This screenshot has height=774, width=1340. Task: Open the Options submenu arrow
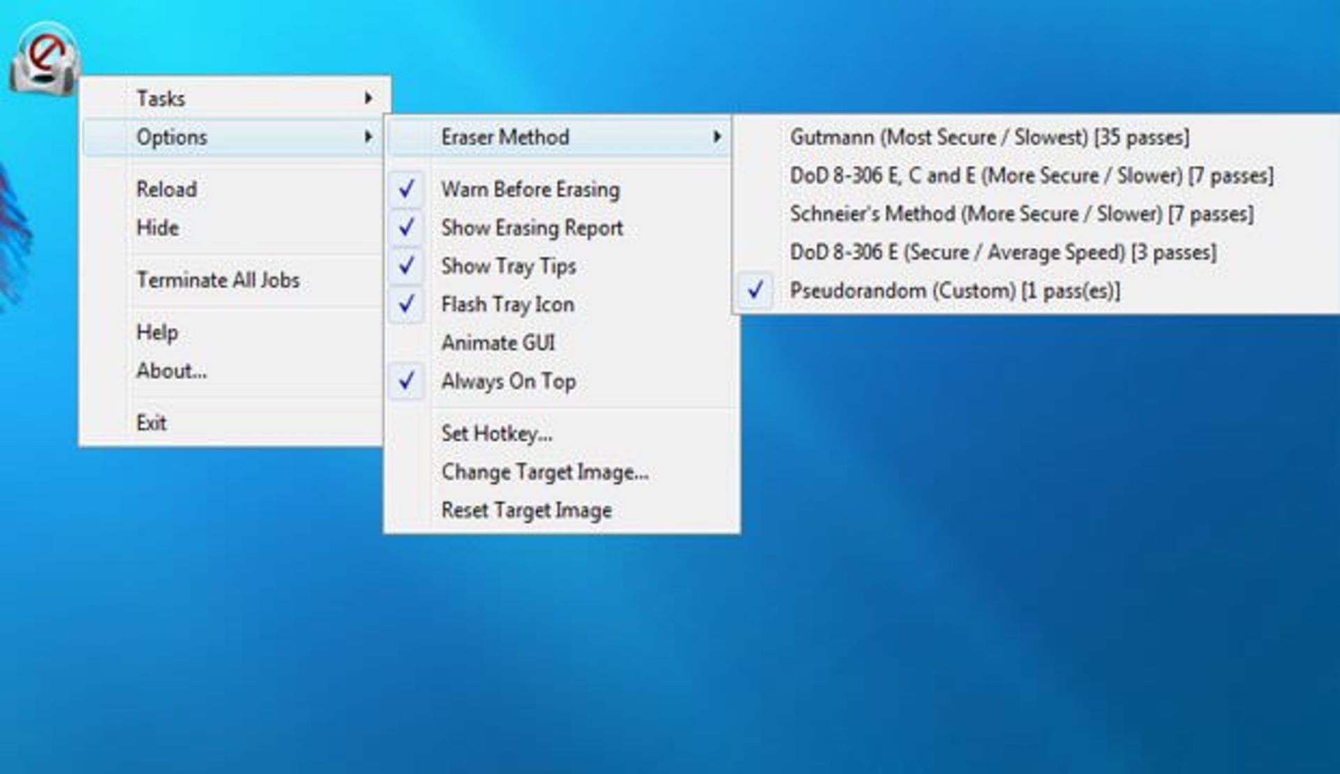point(368,137)
